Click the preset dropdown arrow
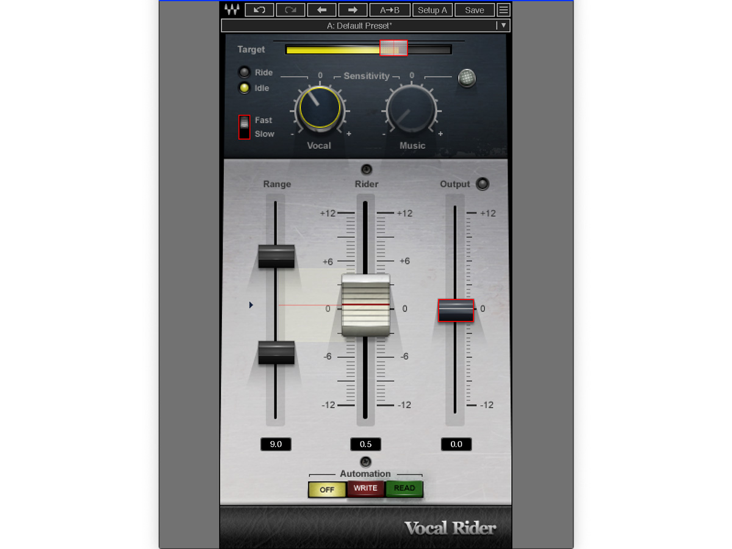Viewport: 732px width, 549px height. pyautogui.click(x=503, y=26)
